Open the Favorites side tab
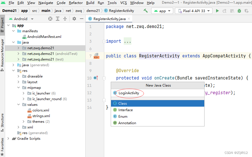 coord(2,147)
